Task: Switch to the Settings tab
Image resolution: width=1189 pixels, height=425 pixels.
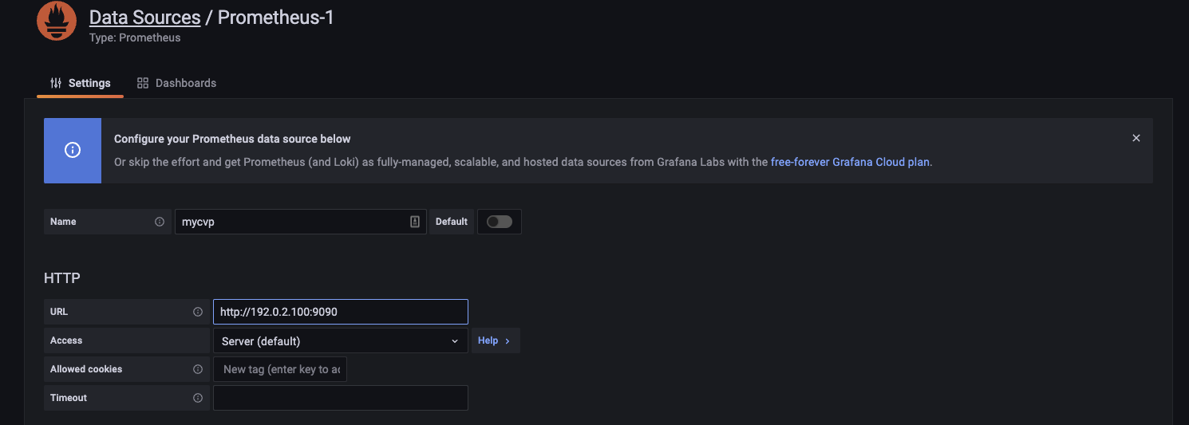Action: pos(80,83)
